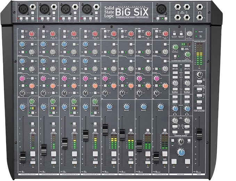Viewport: 236px width, 181px height.
Task: Mute Stereo In 5/6 with its large square button
Action: pyautogui.click(x=114, y=154)
